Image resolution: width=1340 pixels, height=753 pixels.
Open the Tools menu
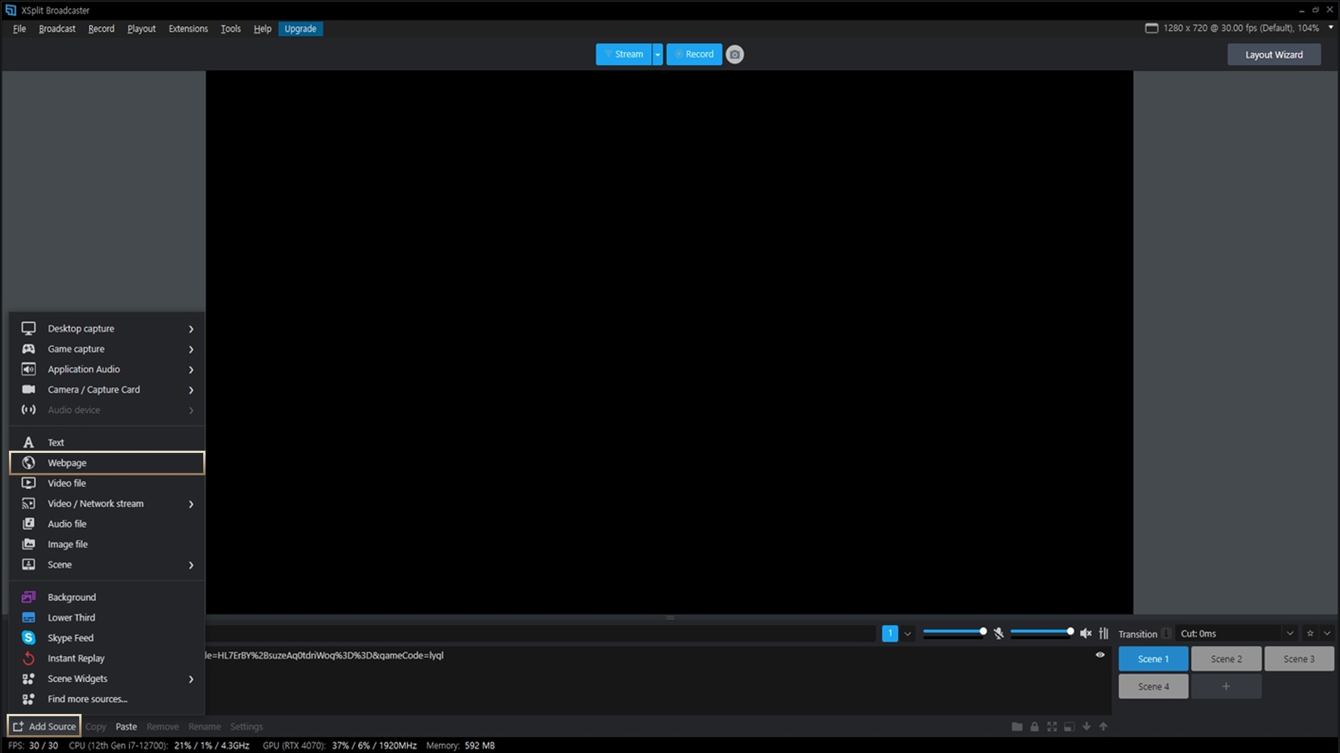tap(231, 28)
